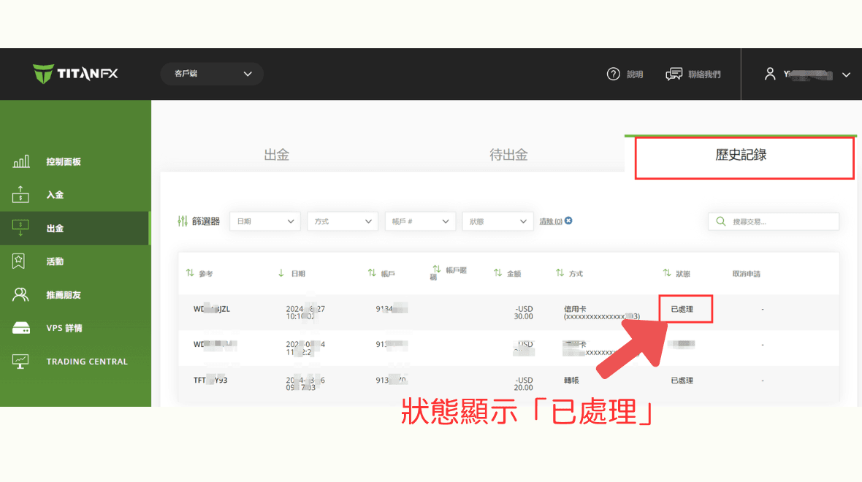Click the Titan FX logo
Screen dimensions: 862x482
click(x=75, y=74)
